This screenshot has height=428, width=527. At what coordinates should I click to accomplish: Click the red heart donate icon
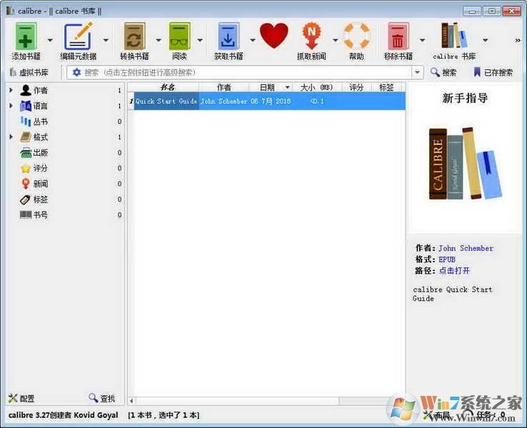click(274, 35)
